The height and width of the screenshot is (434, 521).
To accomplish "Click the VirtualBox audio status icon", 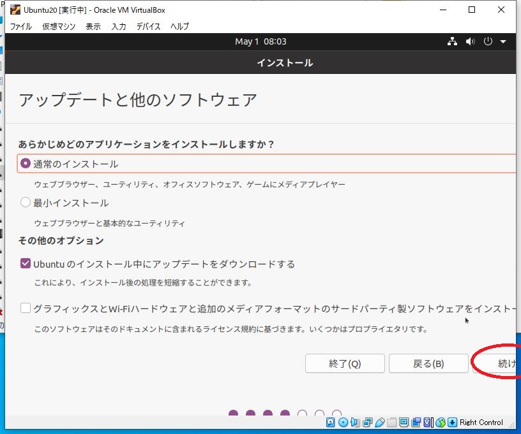I will click(x=355, y=423).
